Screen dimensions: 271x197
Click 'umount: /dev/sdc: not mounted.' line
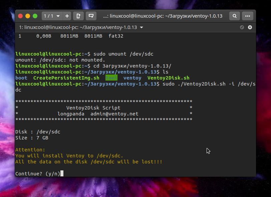(x=60, y=60)
